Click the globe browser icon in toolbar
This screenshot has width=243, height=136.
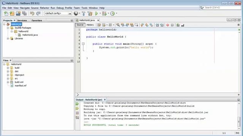tap(76, 14)
